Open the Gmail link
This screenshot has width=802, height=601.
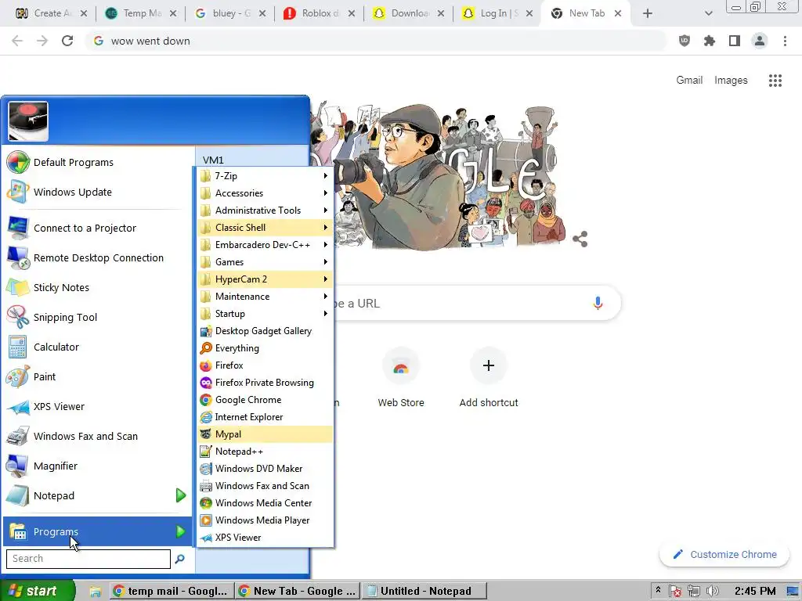(x=689, y=81)
